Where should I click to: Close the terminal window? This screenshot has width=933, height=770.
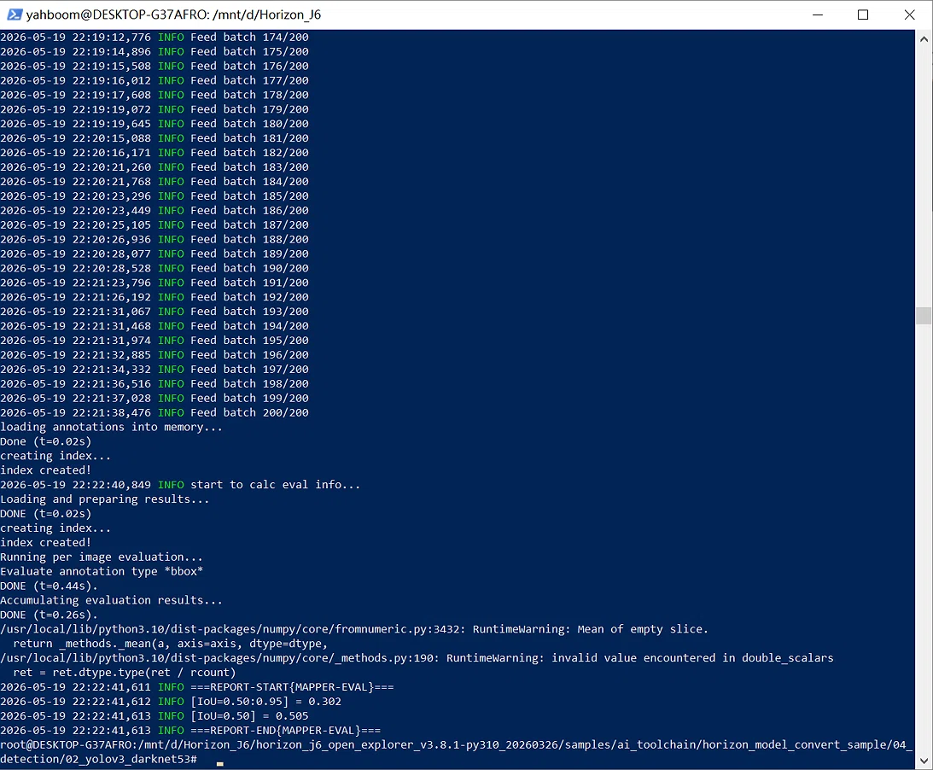pyautogui.click(x=909, y=15)
